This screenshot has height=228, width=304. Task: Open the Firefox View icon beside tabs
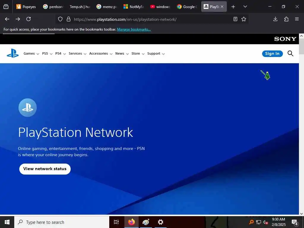click(x=6, y=7)
